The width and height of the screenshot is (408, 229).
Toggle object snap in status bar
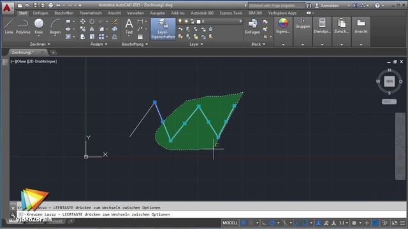[x=305, y=223]
